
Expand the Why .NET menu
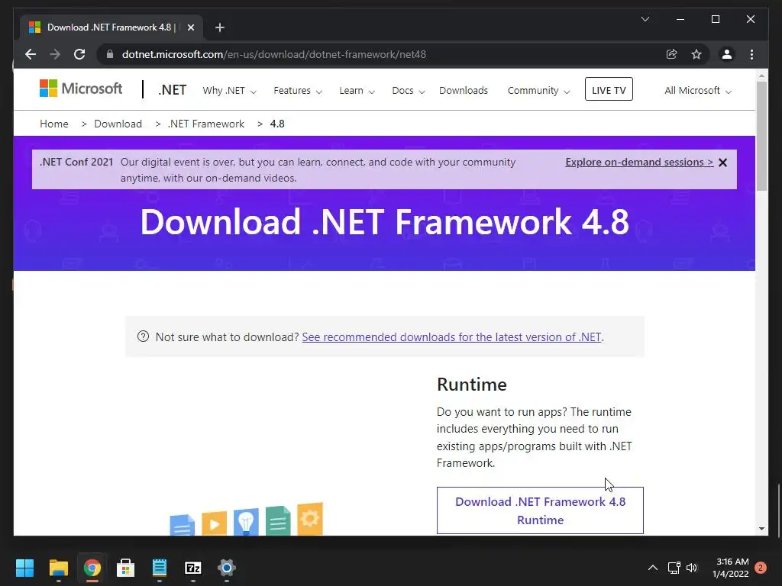(229, 91)
